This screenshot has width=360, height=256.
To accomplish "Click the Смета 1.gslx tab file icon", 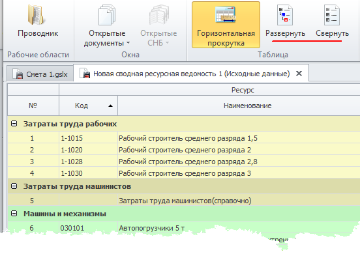I will (18, 74).
